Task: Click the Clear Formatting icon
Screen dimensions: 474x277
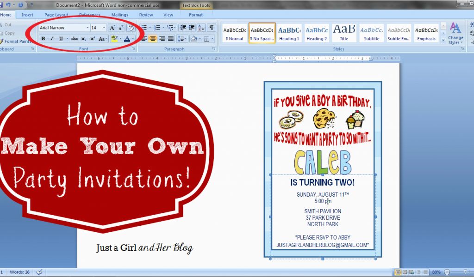Action: pos(131,28)
